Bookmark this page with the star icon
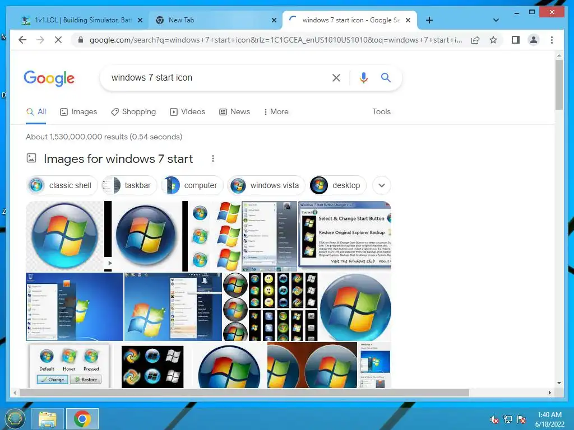This screenshot has width=574, height=430. (493, 40)
